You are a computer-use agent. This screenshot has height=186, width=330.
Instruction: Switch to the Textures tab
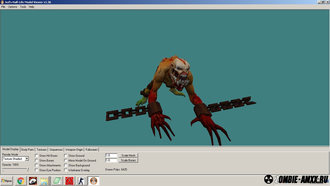point(42,150)
